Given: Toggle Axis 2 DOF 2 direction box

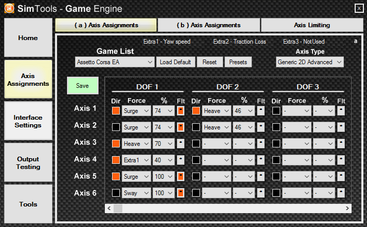Looking at the screenshot, I should 196,127.
